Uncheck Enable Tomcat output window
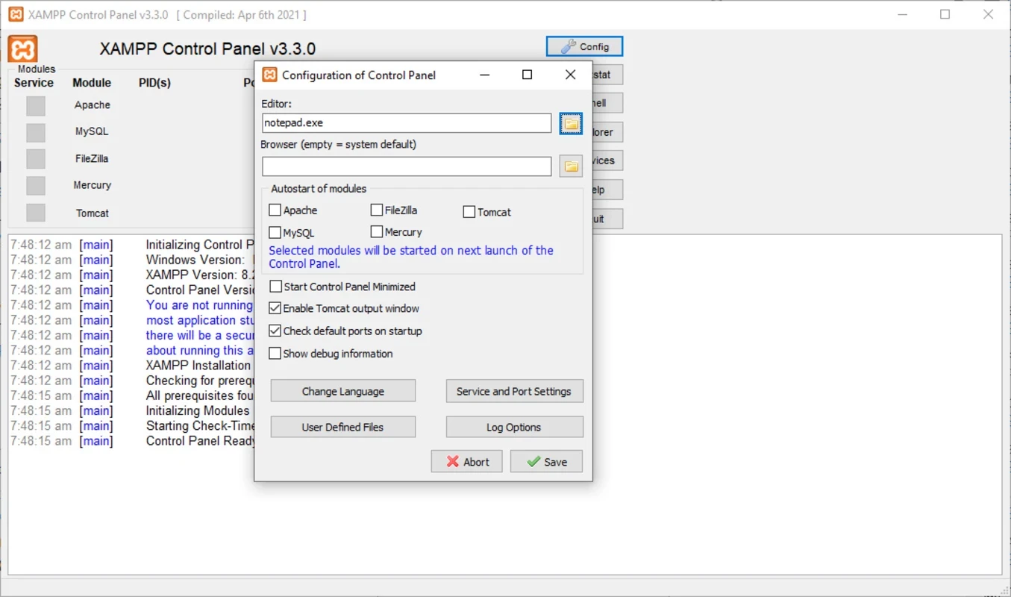Screen dimensions: 1011x597 (x=275, y=308)
